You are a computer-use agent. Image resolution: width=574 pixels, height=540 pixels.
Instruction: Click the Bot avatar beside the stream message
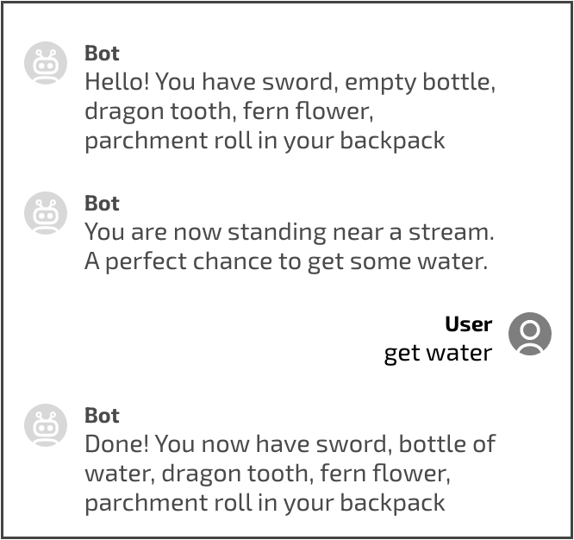point(46,213)
